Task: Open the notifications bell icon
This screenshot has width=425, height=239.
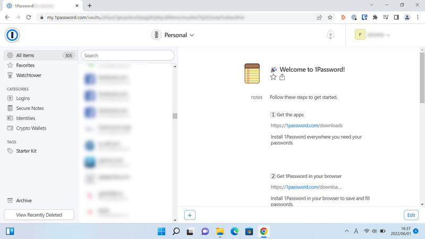Action: 330,35
